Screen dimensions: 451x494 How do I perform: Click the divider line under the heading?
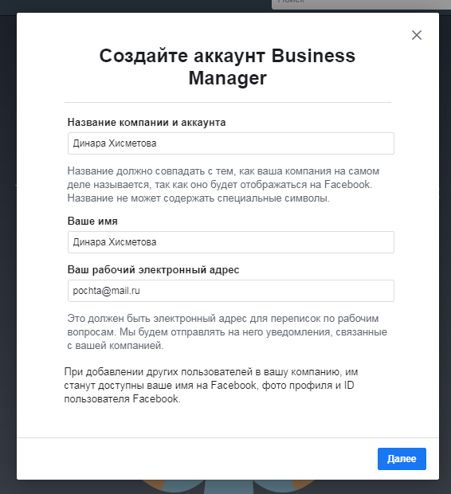(228, 103)
